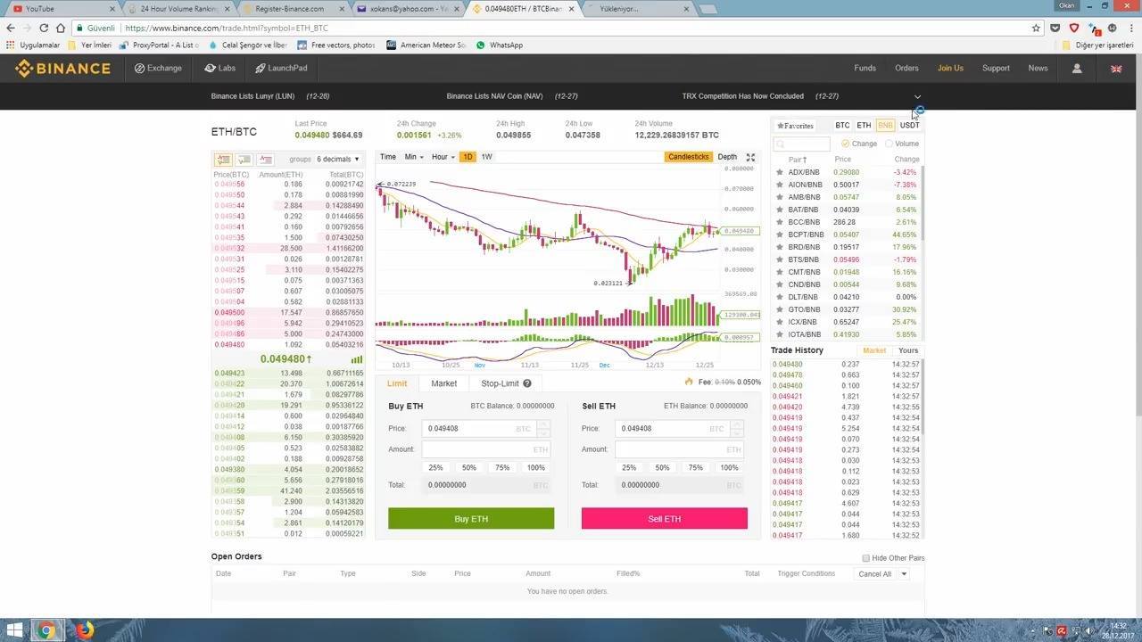Image resolution: width=1142 pixels, height=642 pixels.
Task: Open the Hour interval dropdown
Action: pyautogui.click(x=442, y=157)
